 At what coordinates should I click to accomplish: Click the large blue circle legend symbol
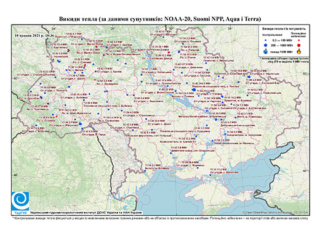(265, 45)
